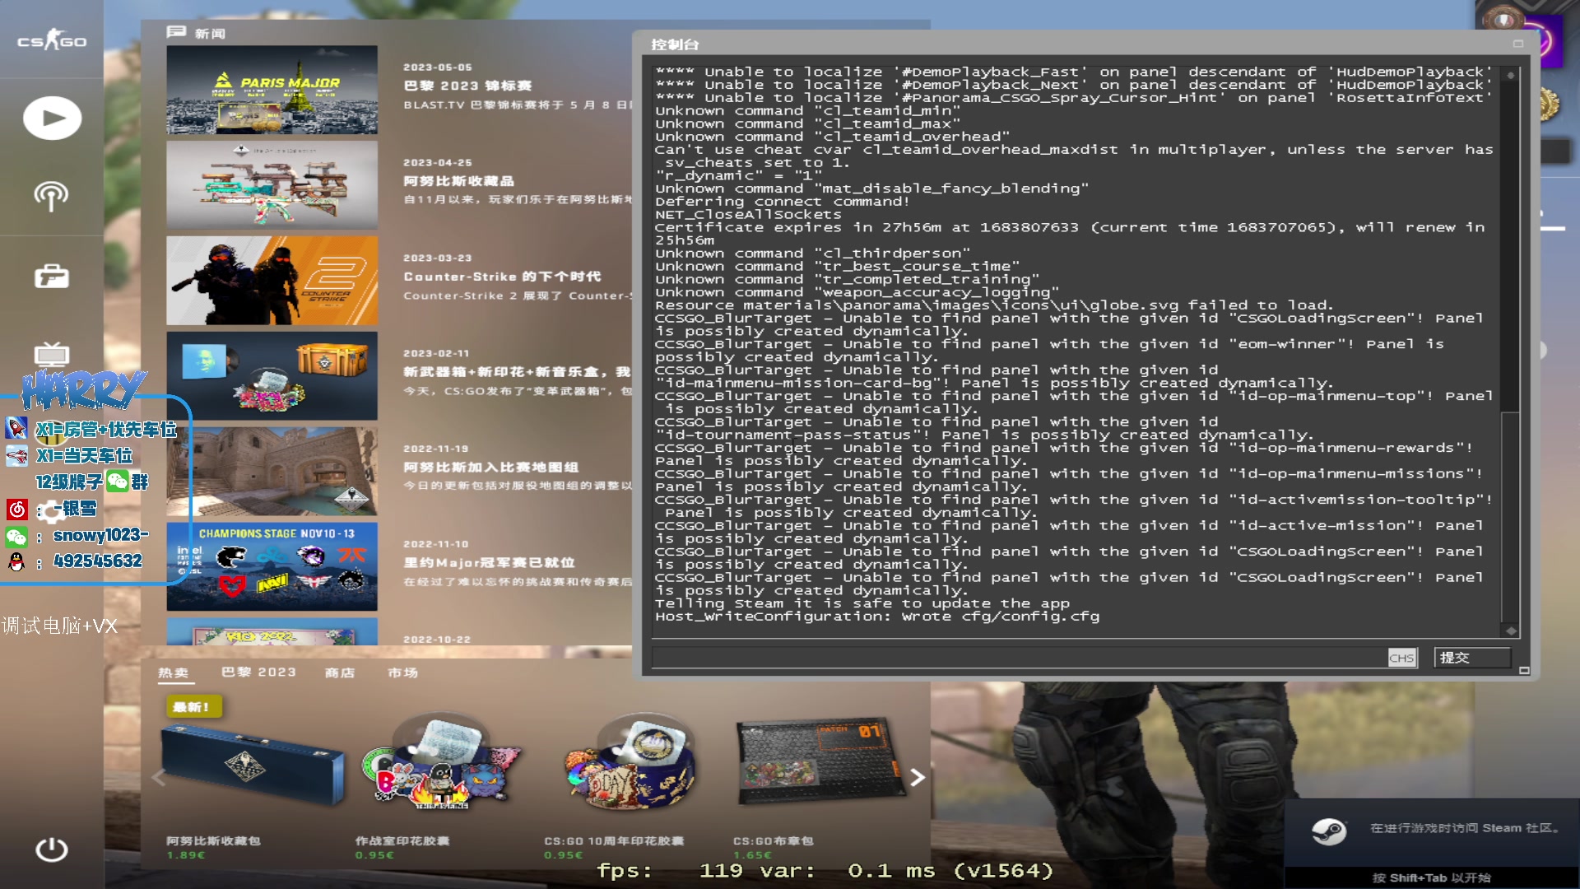Image resolution: width=1580 pixels, height=889 pixels.
Task: Click the 新闻 news panel heading
Action: [210, 34]
